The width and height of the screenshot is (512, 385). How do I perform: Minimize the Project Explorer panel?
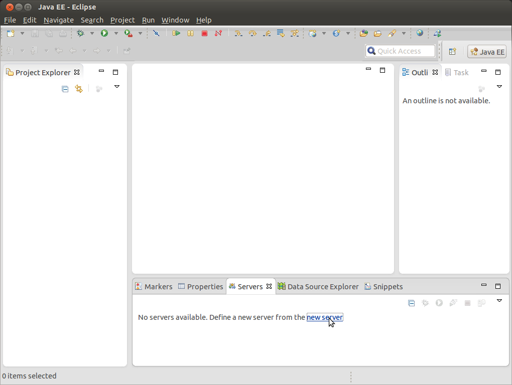101,71
